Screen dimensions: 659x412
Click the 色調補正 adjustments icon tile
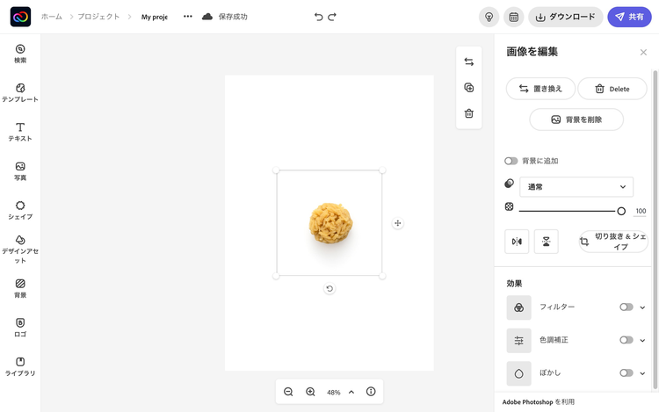pyautogui.click(x=519, y=340)
